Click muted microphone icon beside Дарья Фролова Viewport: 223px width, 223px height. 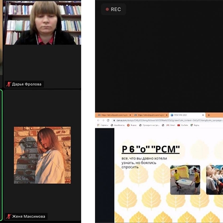(8, 84)
